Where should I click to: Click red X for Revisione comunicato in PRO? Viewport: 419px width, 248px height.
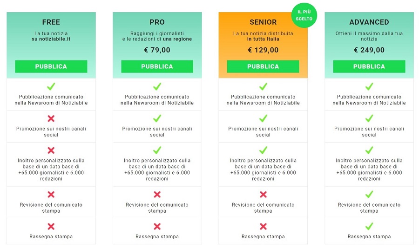tap(157, 195)
